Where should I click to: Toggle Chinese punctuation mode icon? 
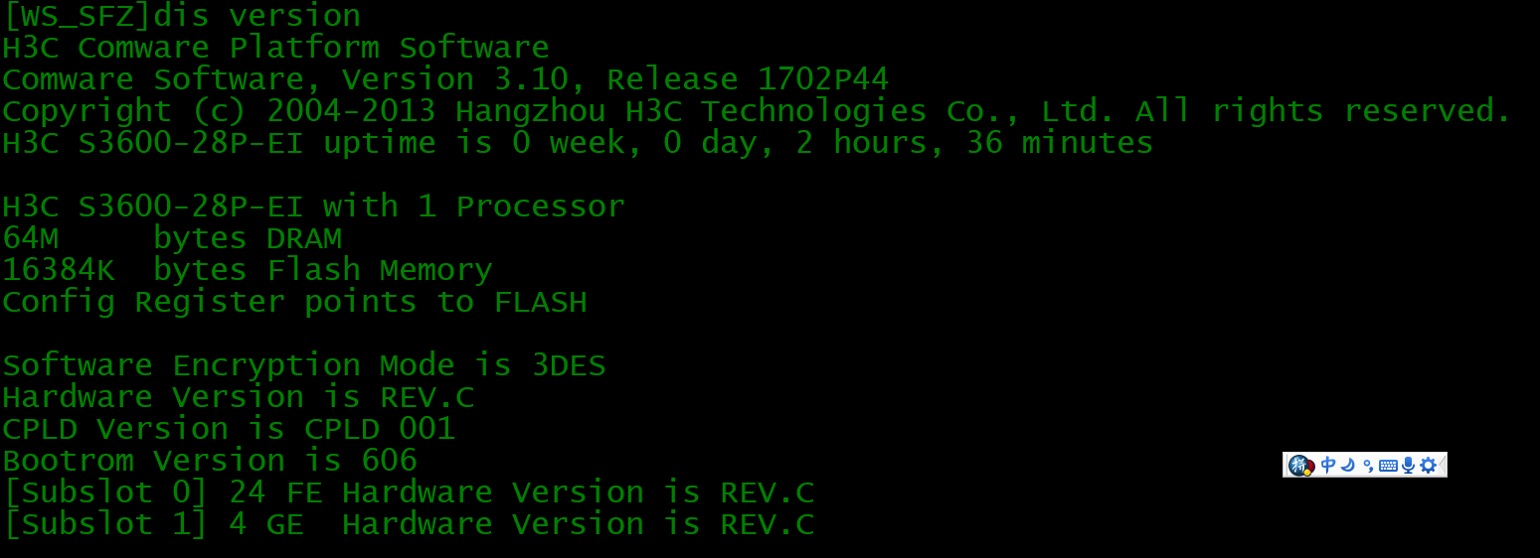1368,466
